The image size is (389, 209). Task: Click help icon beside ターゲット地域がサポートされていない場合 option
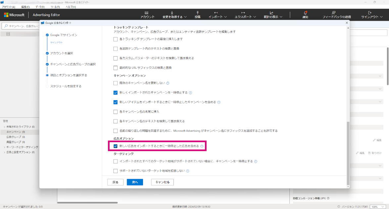pyautogui.click(x=256, y=161)
